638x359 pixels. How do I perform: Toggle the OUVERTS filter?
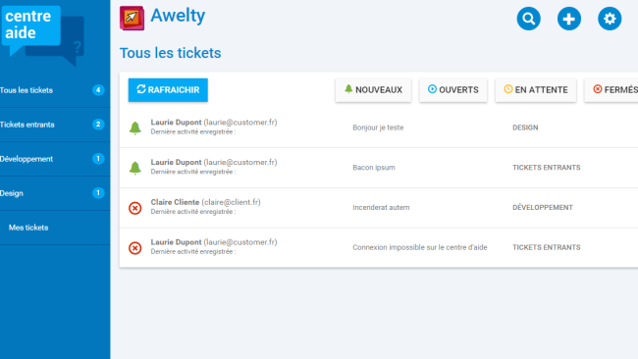[x=452, y=90]
